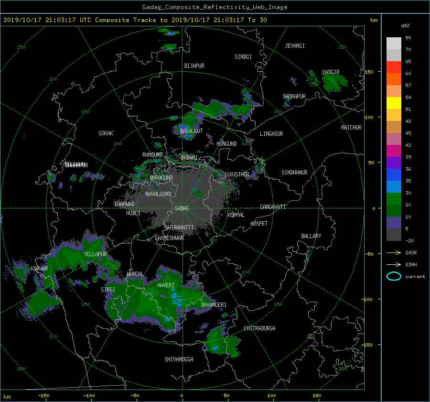Select the blue 35-36 dBZ color swatch
430x402 pixels.
click(394, 175)
